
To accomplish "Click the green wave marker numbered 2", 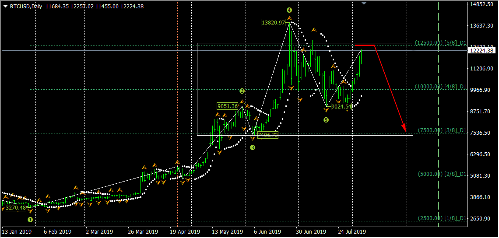I will point(242,91).
